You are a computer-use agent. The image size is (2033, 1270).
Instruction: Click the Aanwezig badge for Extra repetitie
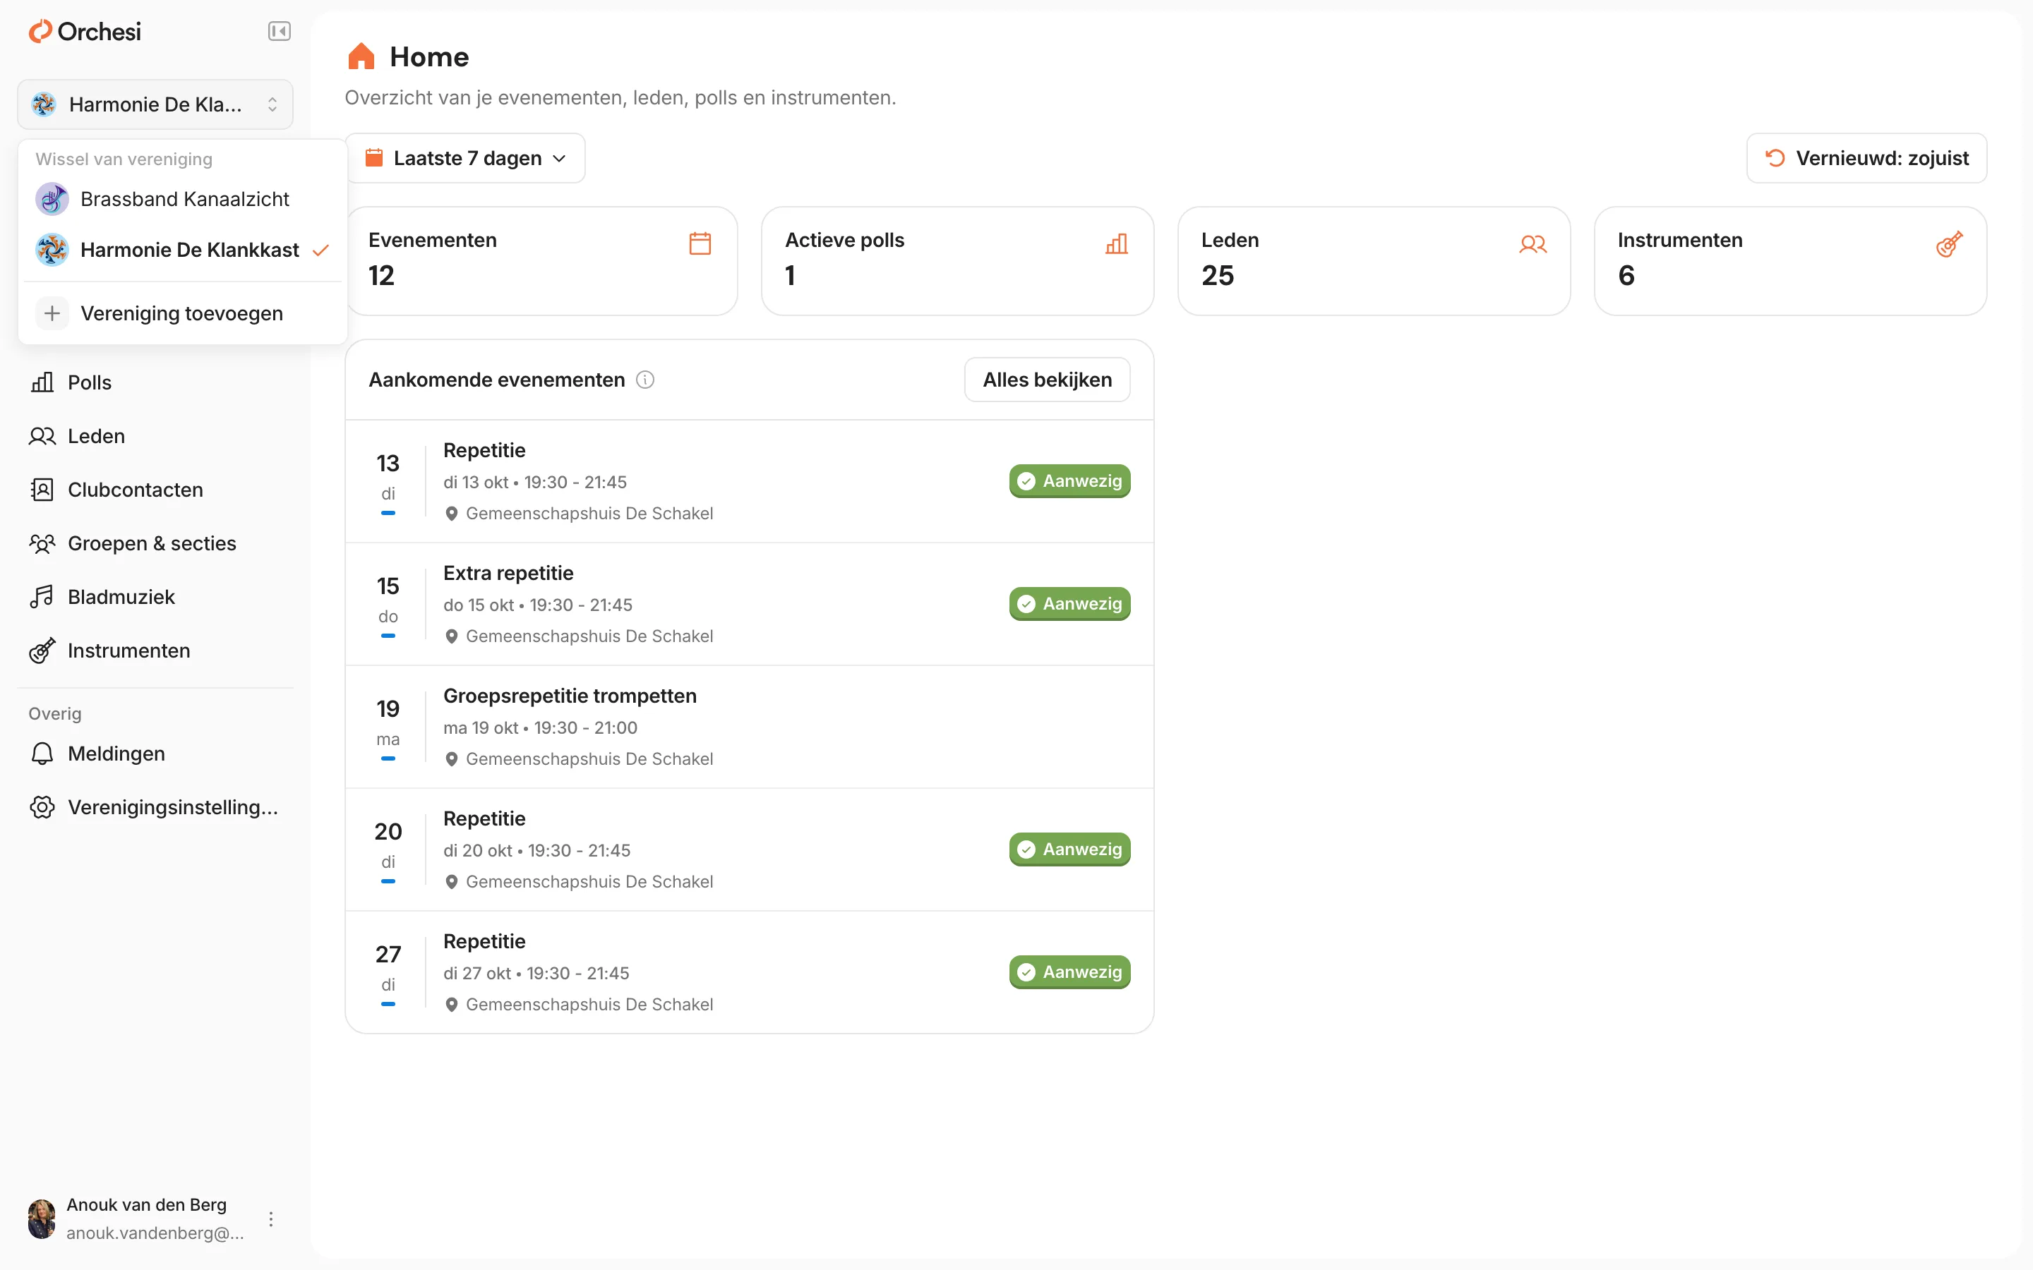coord(1069,604)
